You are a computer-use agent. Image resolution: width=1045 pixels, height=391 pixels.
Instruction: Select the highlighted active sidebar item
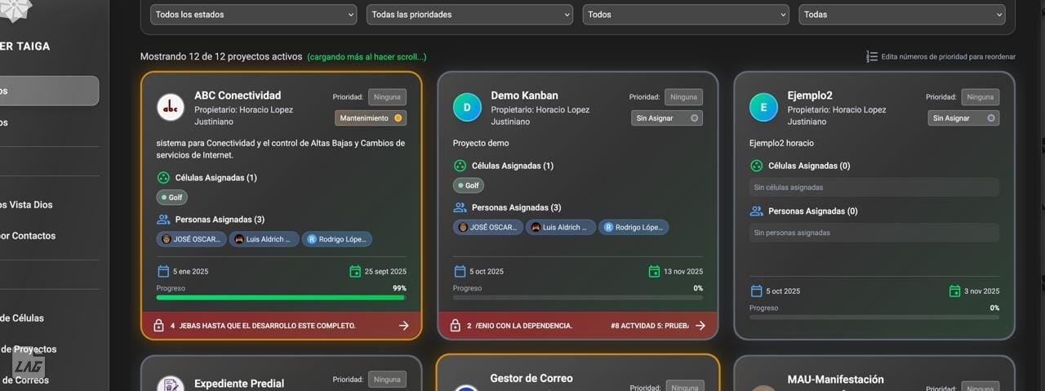click(x=49, y=91)
